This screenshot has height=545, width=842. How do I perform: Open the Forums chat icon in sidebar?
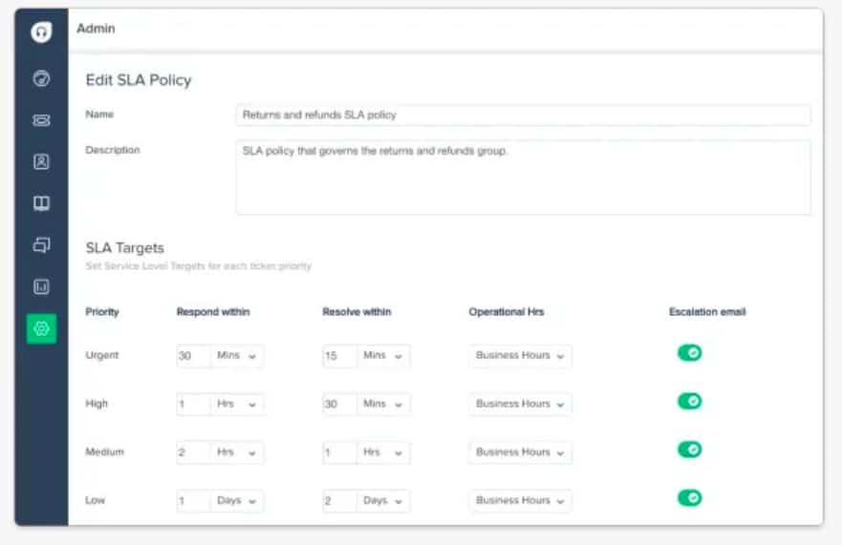coord(41,245)
